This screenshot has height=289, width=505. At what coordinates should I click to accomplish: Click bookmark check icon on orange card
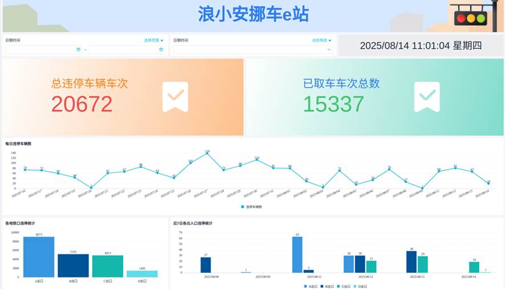(x=175, y=97)
